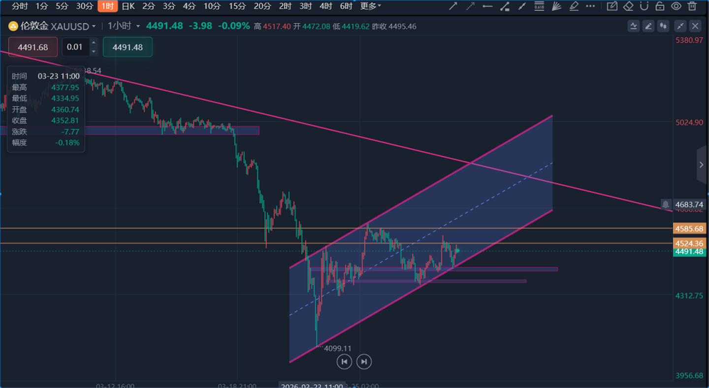709x388 pixels.
Task: Click the 0.01 lot size input field
Action: click(75, 47)
